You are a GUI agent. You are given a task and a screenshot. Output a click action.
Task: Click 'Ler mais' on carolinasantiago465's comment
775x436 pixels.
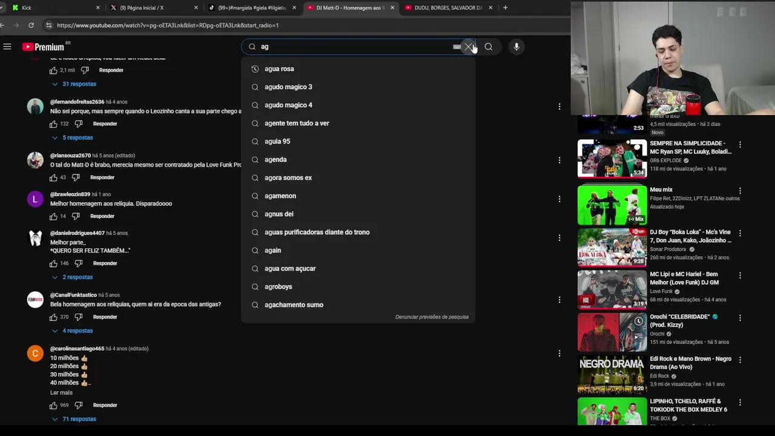click(61, 392)
